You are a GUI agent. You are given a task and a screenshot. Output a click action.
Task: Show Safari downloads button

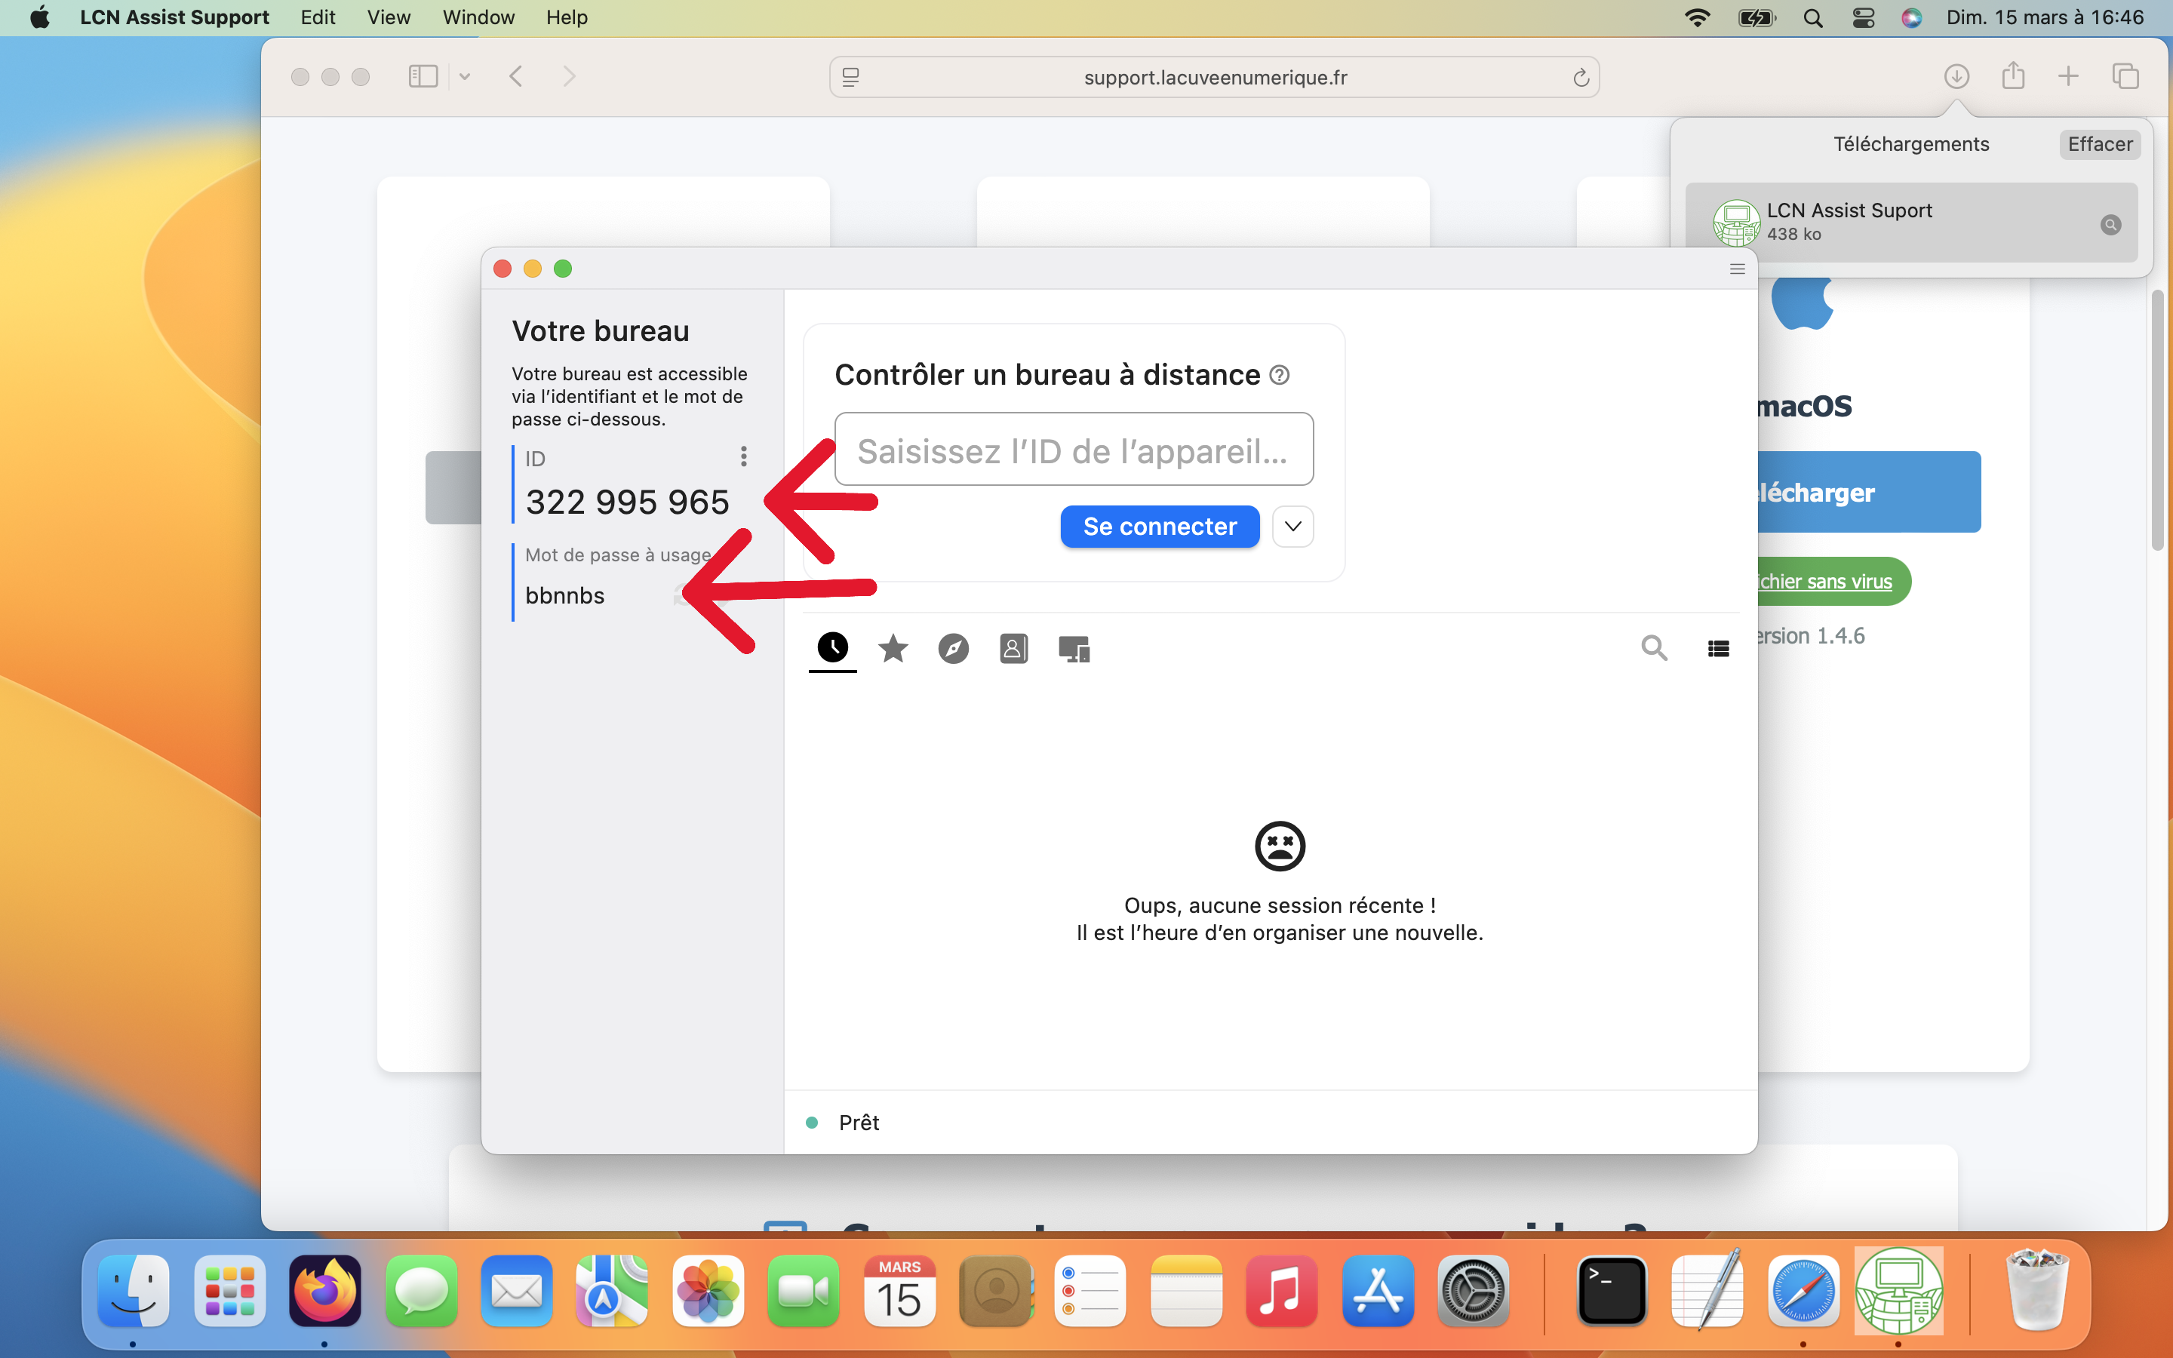click(x=1956, y=76)
